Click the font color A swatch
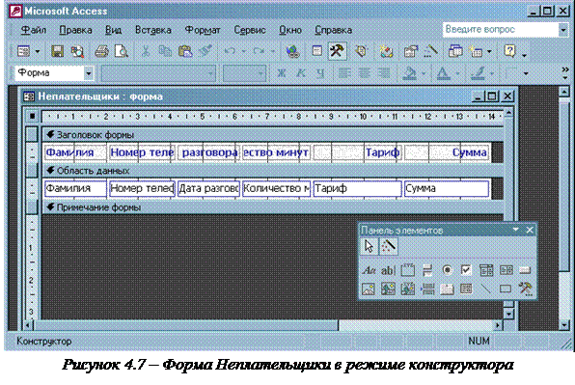Screen dimensions: 575x385 click(x=444, y=73)
